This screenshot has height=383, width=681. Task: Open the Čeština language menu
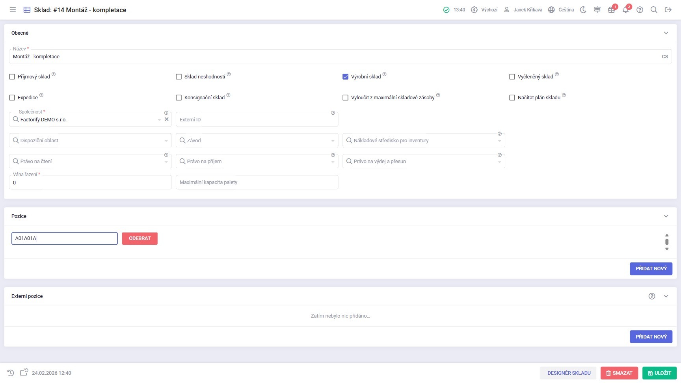(561, 10)
